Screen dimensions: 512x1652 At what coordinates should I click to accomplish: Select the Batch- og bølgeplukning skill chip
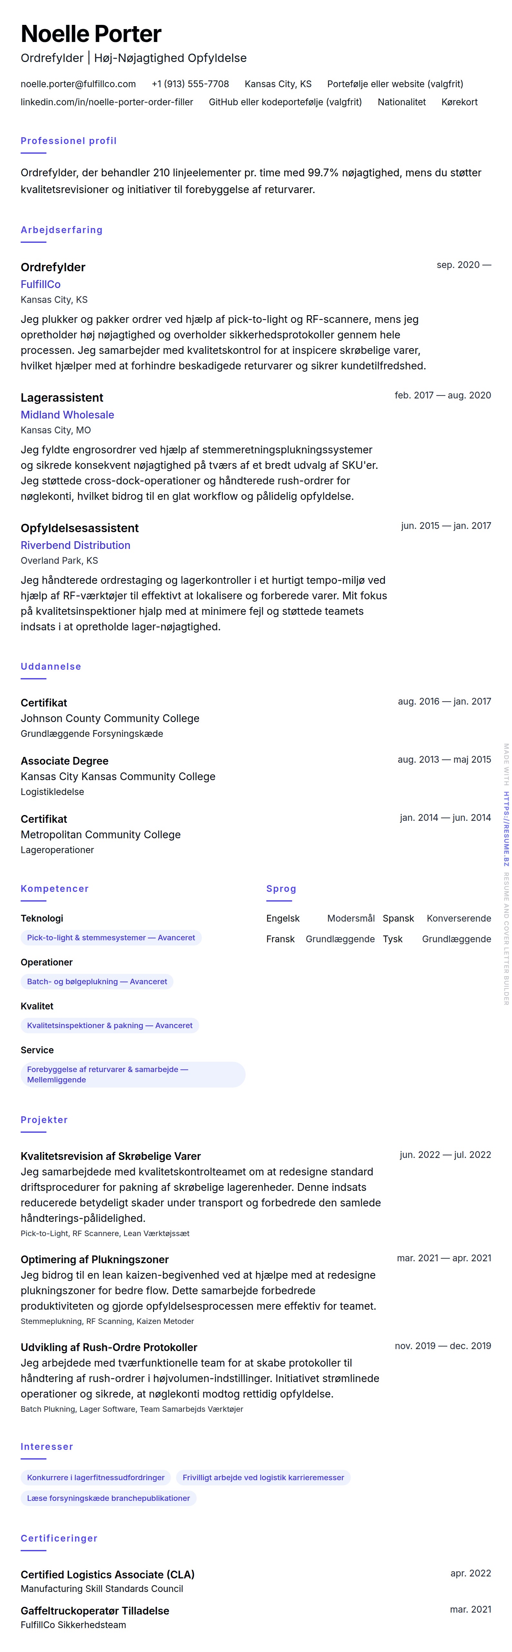click(97, 981)
